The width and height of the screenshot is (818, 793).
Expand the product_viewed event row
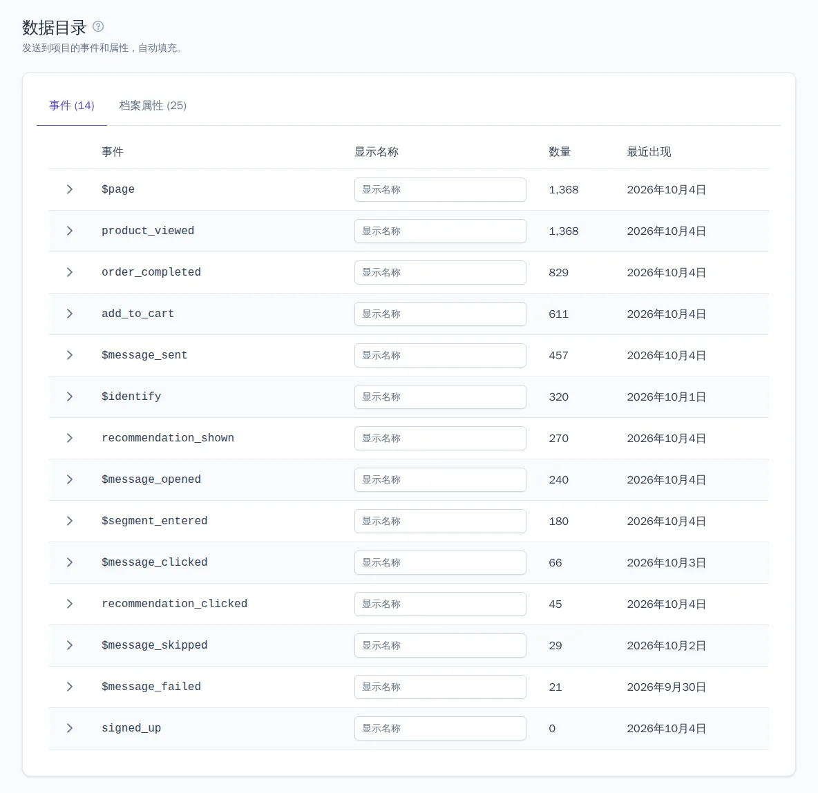point(69,231)
